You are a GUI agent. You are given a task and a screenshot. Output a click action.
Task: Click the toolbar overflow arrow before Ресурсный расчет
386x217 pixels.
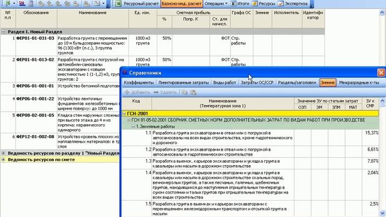pyautogui.click(x=108, y=5)
